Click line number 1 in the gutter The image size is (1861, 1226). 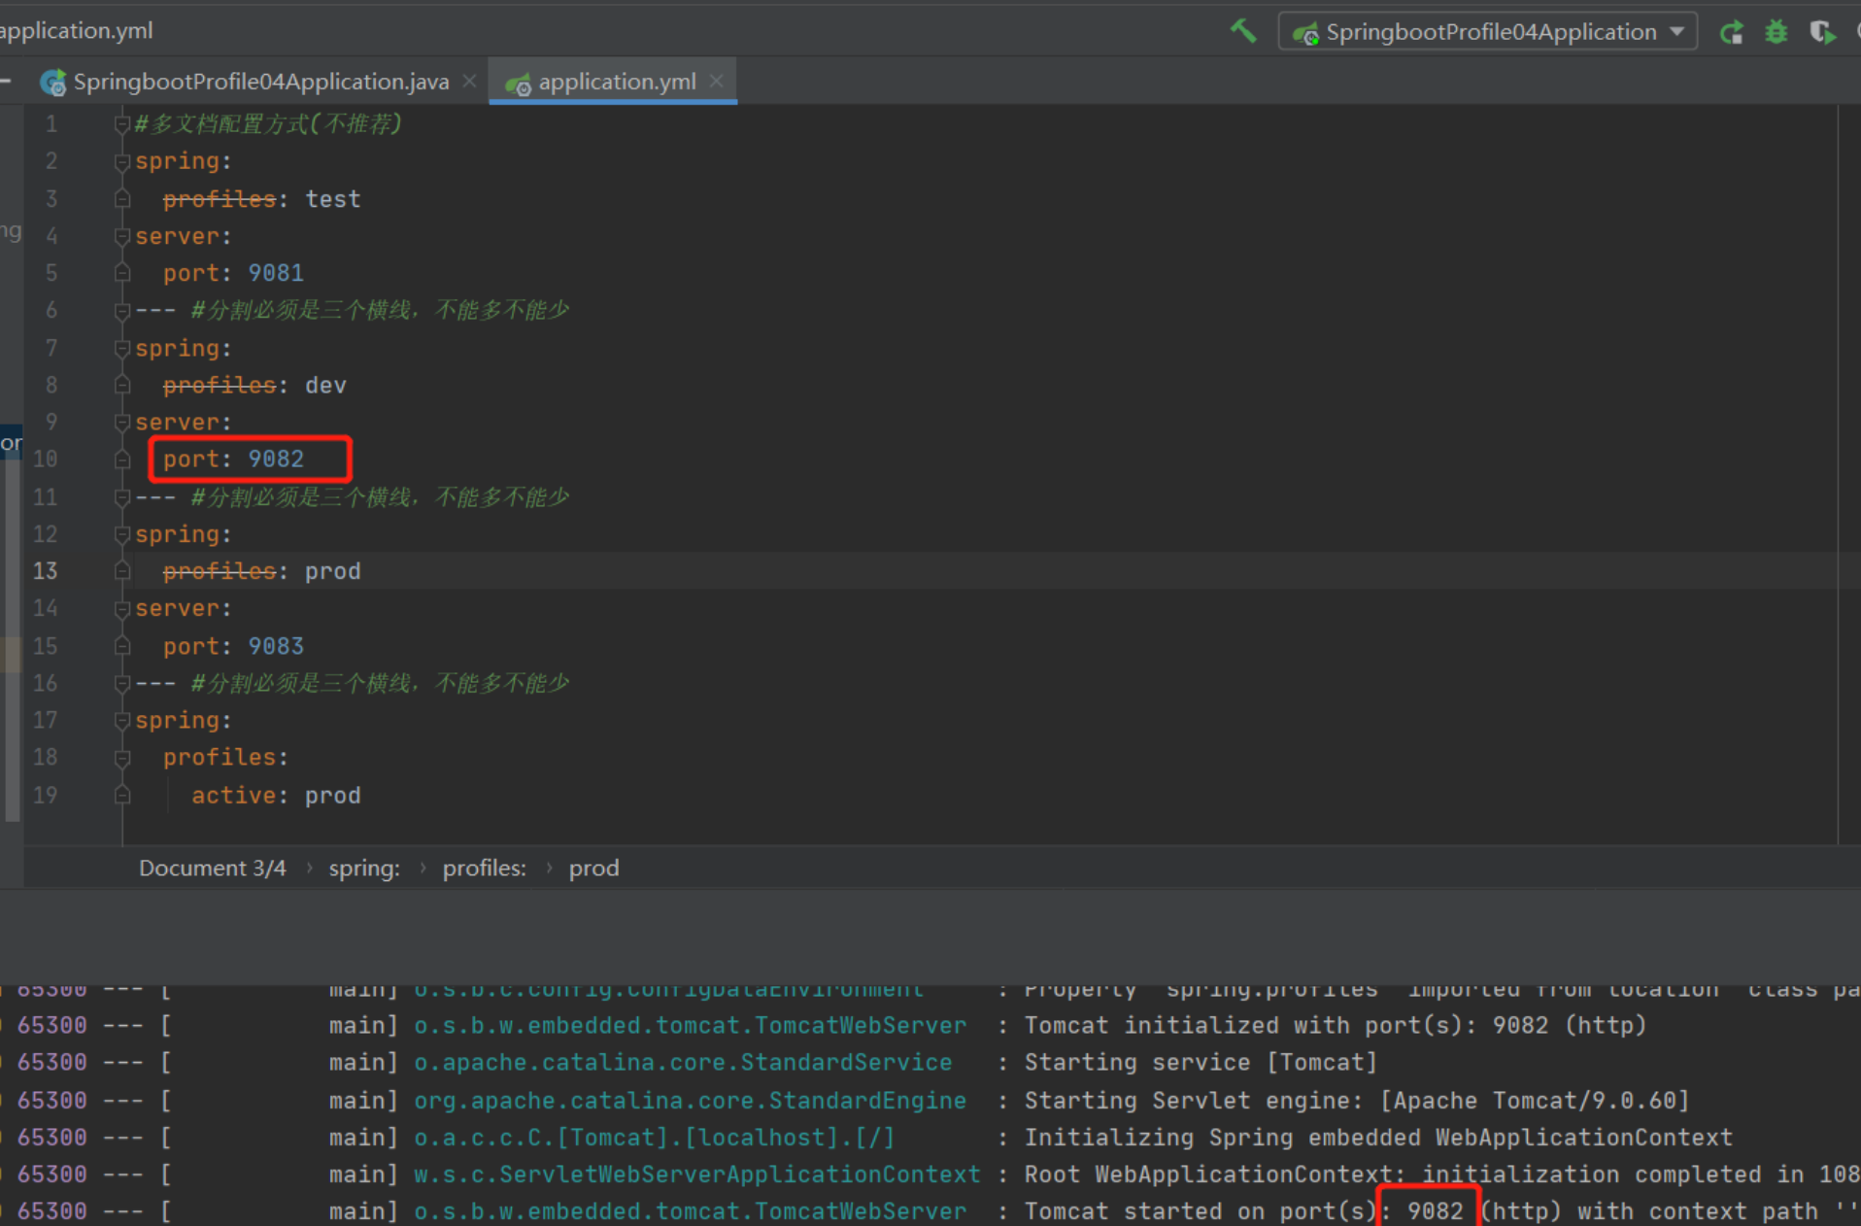[x=51, y=124]
